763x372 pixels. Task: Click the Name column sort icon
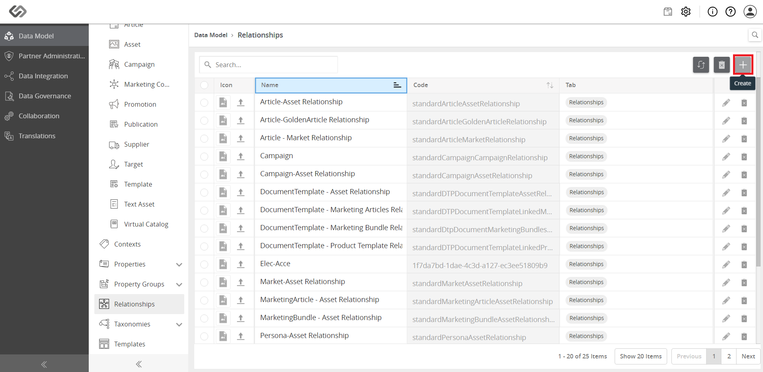pyautogui.click(x=397, y=85)
